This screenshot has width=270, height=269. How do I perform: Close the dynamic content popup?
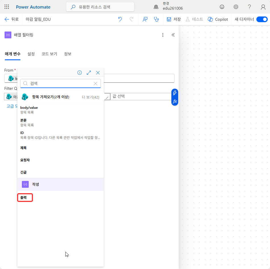(98, 73)
